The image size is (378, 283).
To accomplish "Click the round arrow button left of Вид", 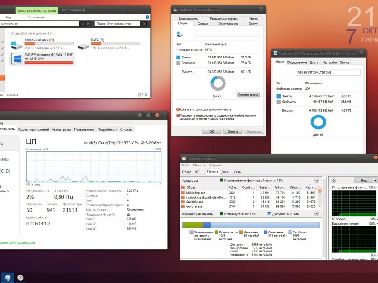I will pyautogui.click(x=334, y=180).
